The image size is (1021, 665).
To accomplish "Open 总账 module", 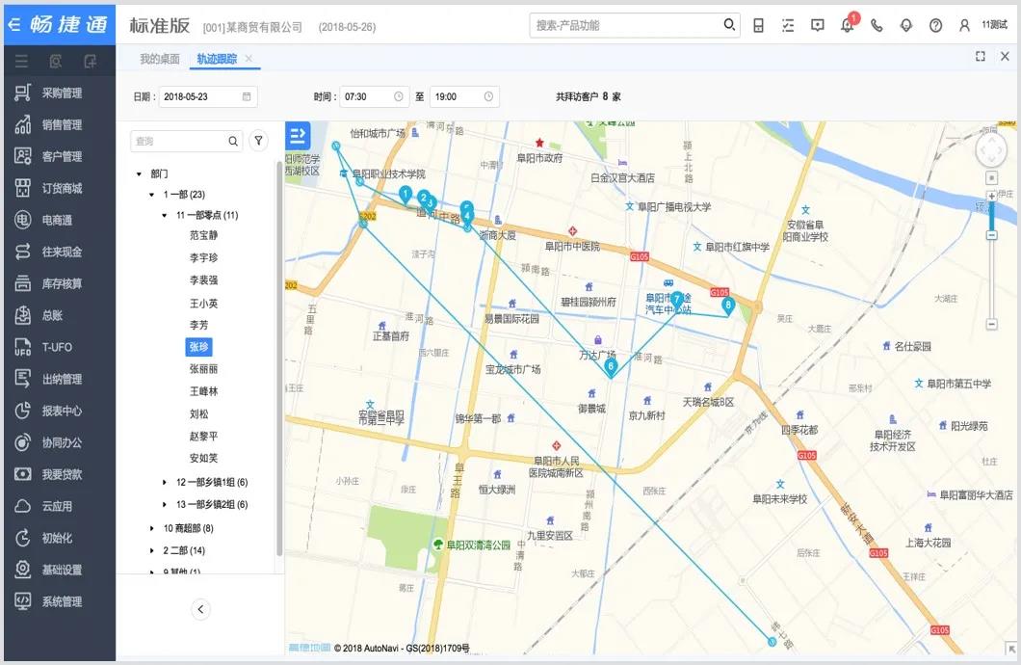I will [x=60, y=315].
